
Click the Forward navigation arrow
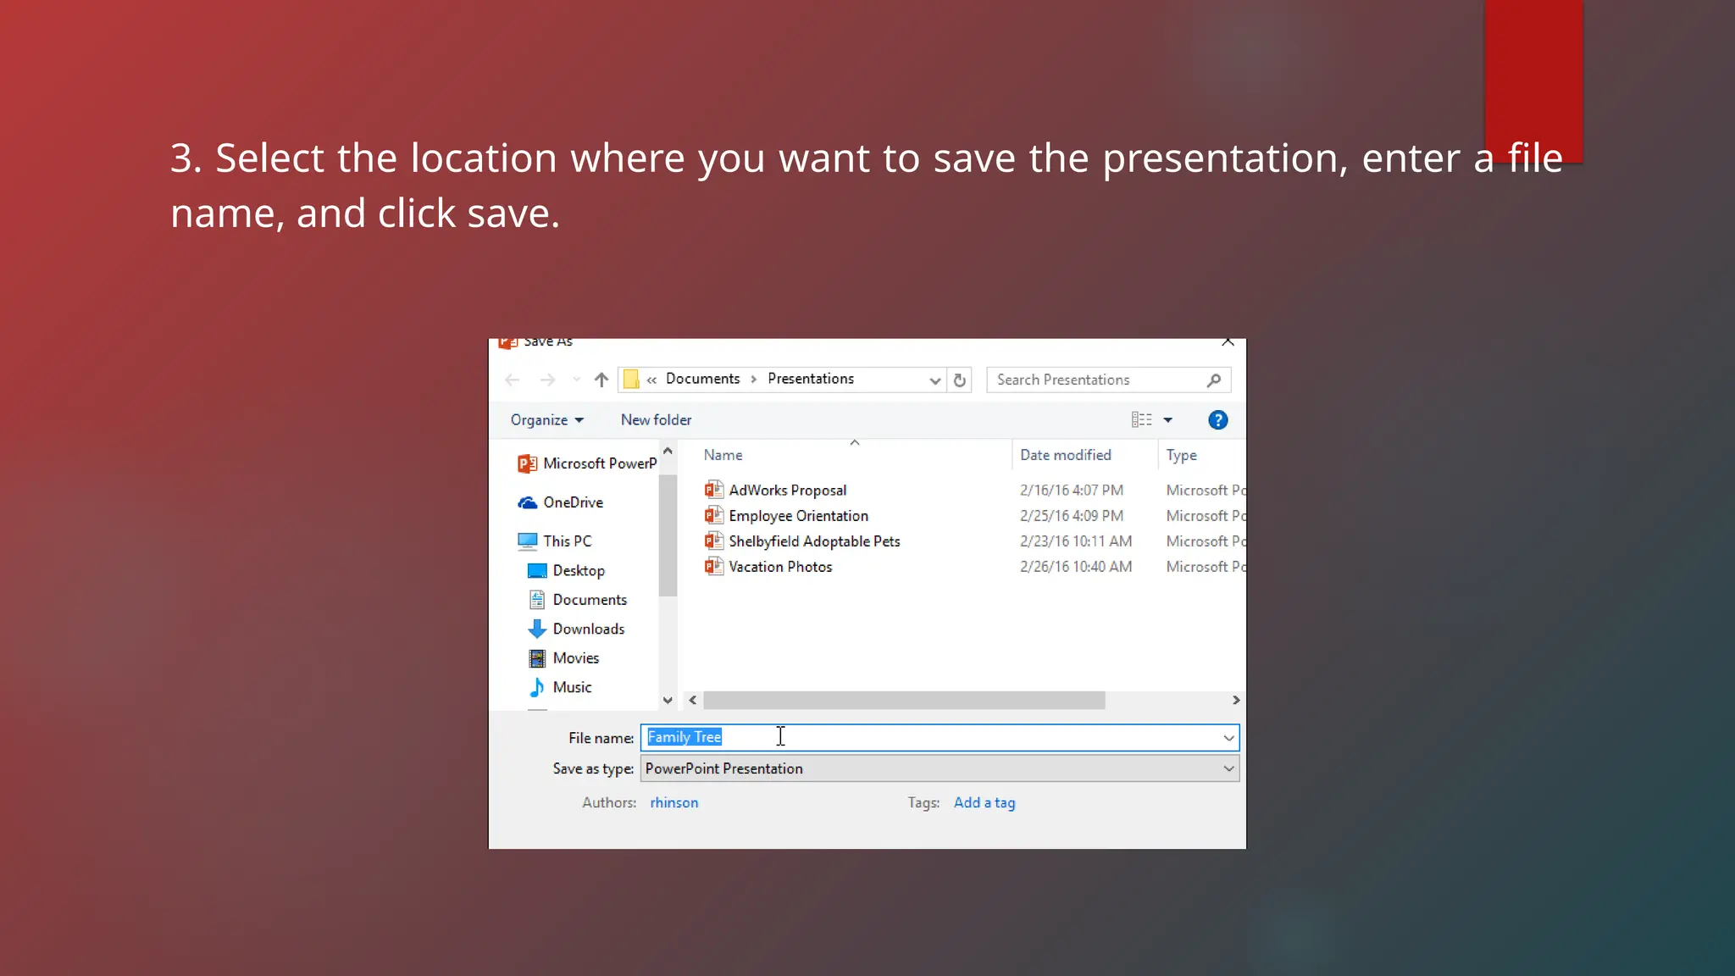point(548,380)
